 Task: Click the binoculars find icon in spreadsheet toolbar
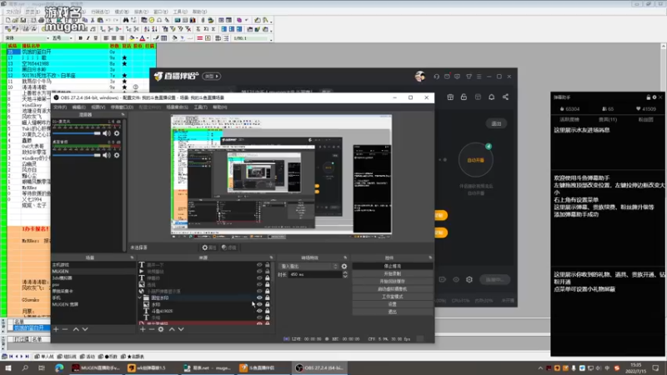click(126, 20)
